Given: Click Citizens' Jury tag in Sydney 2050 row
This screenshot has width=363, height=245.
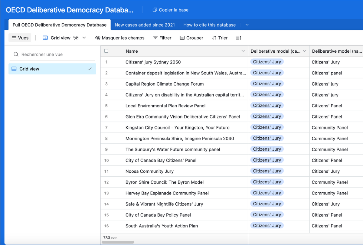Looking at the screenshot, I should point(267,62).
